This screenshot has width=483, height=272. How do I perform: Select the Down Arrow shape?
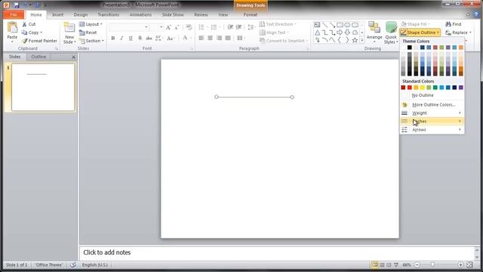point(347,32)
